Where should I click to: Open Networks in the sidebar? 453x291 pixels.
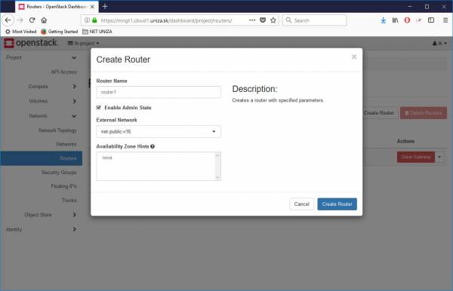[x=66, y=144]
